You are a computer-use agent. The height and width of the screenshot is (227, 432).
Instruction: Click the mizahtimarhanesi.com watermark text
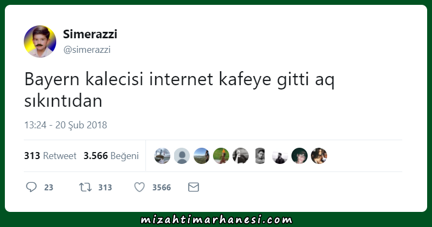pyautogui.click(x=216, y=219)
